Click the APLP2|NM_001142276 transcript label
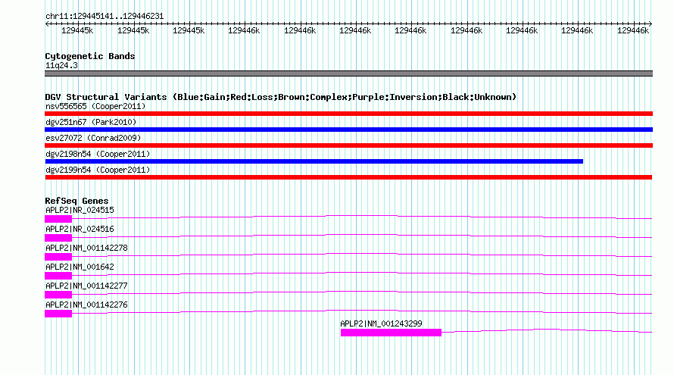The image size is (674, 375). (86, 305)
